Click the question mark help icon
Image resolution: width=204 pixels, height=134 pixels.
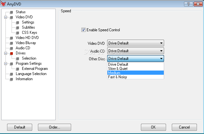coord(188,4)
